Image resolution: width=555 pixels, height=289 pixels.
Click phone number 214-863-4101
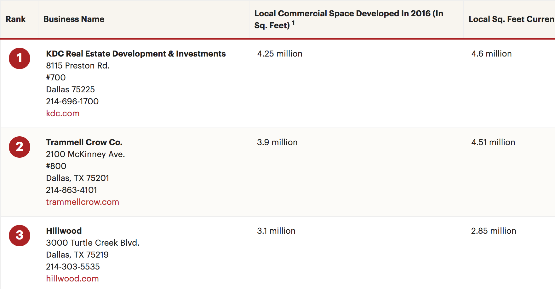click(x=72, y=190)
